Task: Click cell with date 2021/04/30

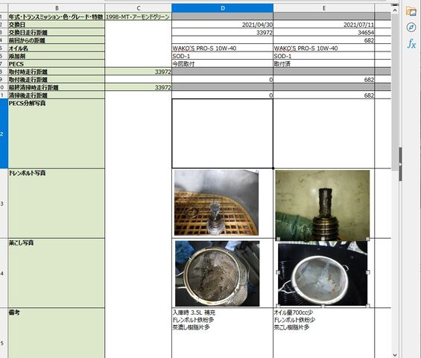Action: tap(222, 25)
